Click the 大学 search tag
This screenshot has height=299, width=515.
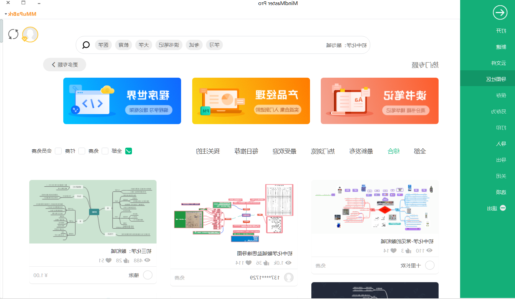[144, 45]
